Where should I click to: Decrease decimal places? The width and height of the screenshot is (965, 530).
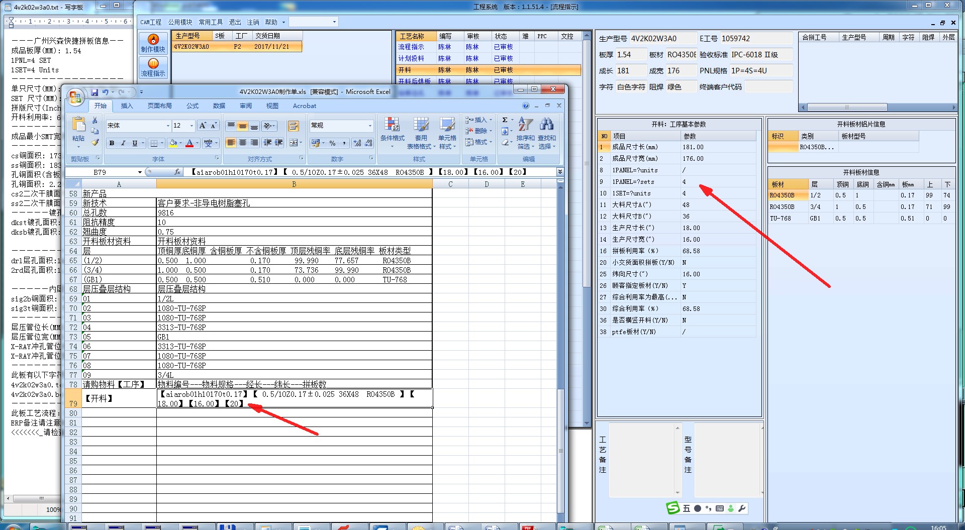368,143
